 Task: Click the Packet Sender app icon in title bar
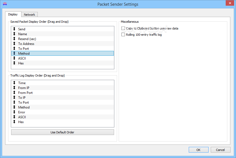tap(5, 4)
